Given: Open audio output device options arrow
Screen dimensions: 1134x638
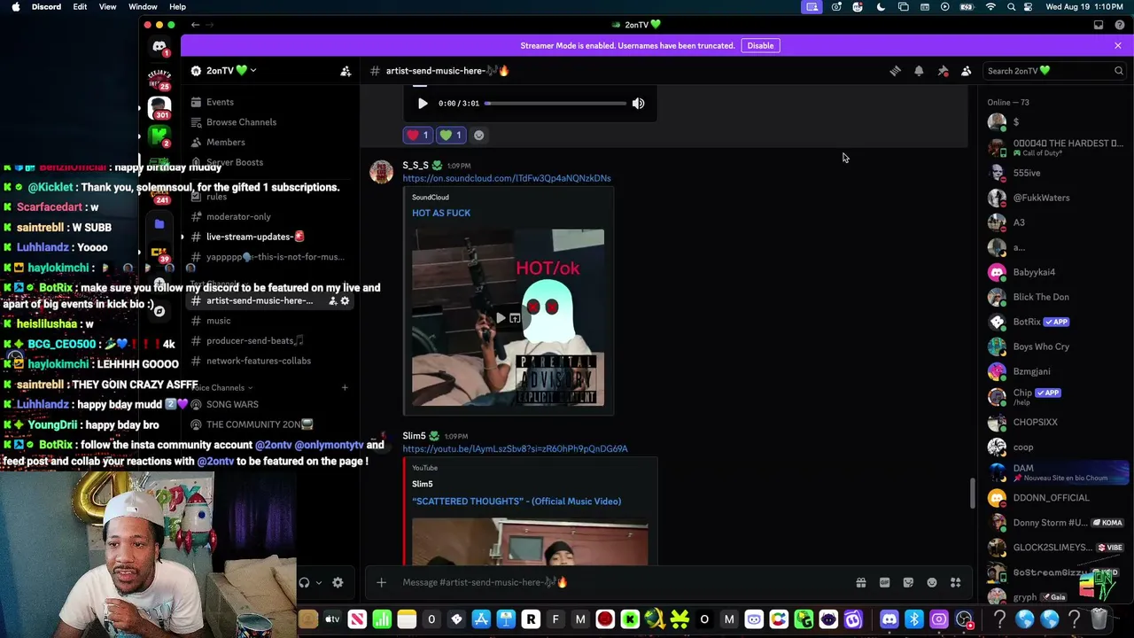Looking at the screenshot, I should click(x=319, y=582).
